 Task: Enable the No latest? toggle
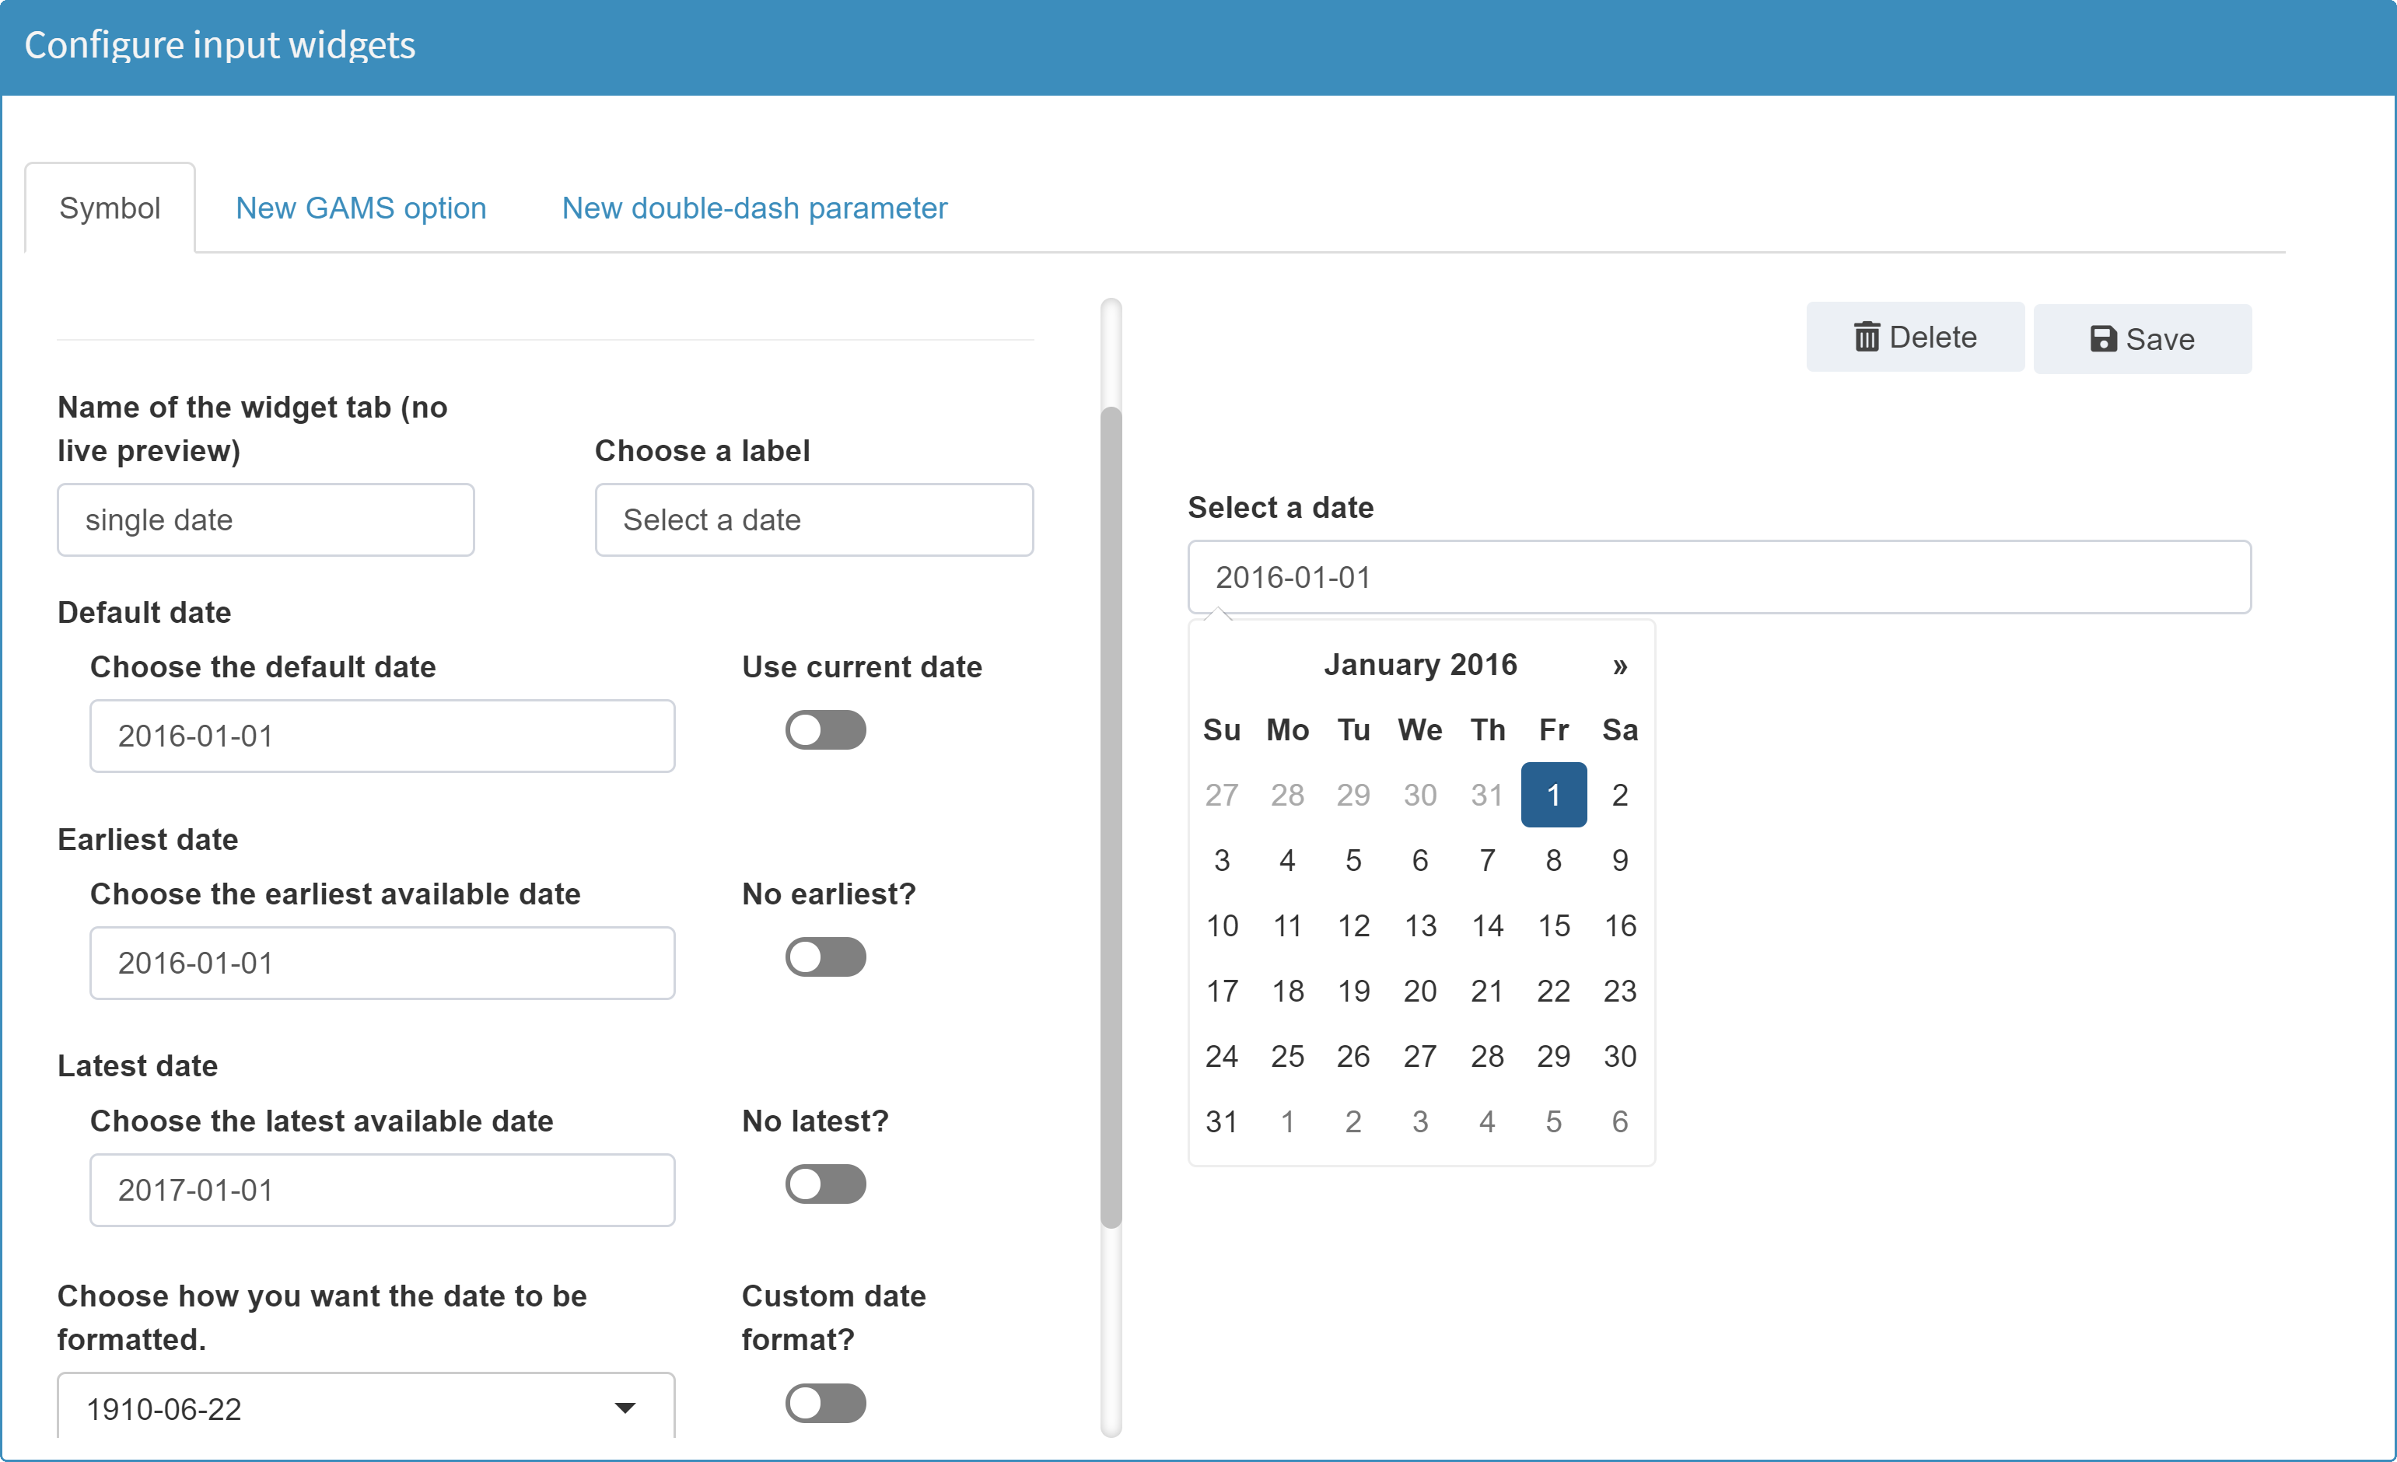(825, 1184)
